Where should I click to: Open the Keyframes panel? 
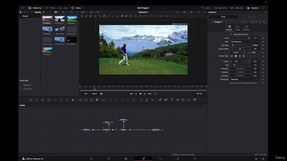point(221,8)
